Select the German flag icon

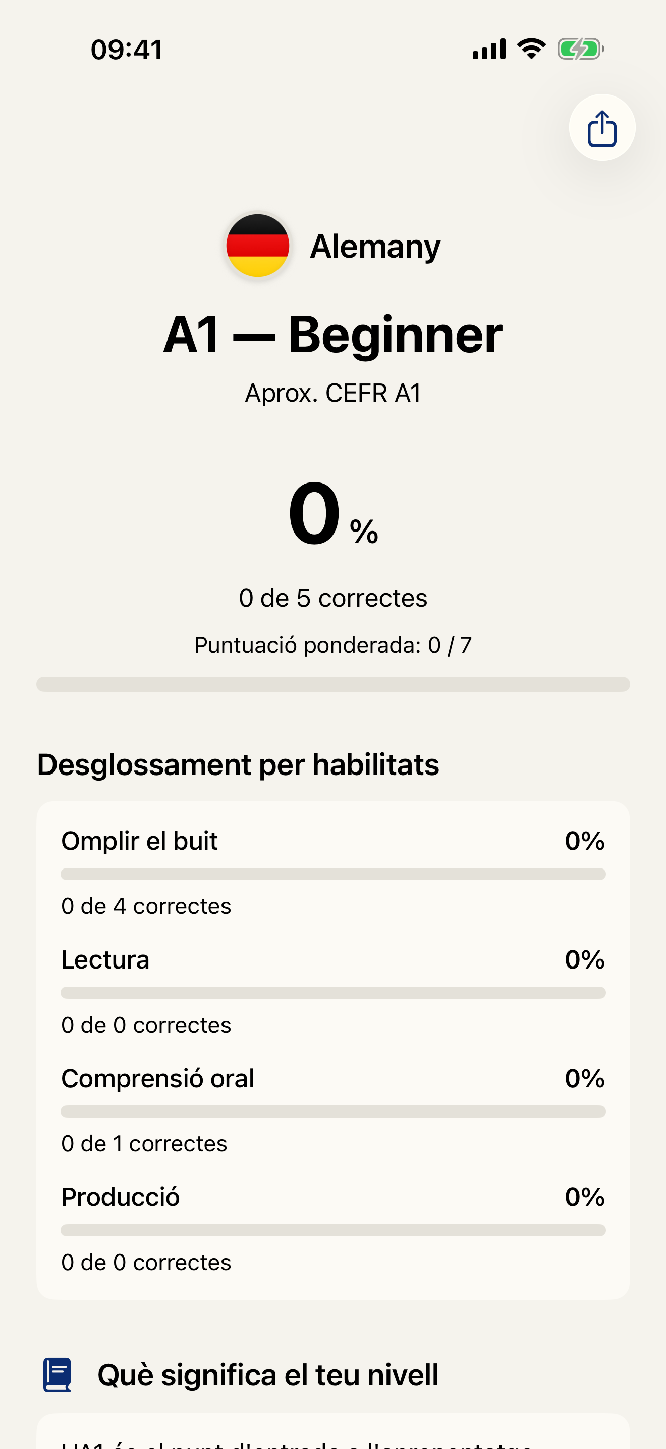pyautogui.click(x=257, y=244)
